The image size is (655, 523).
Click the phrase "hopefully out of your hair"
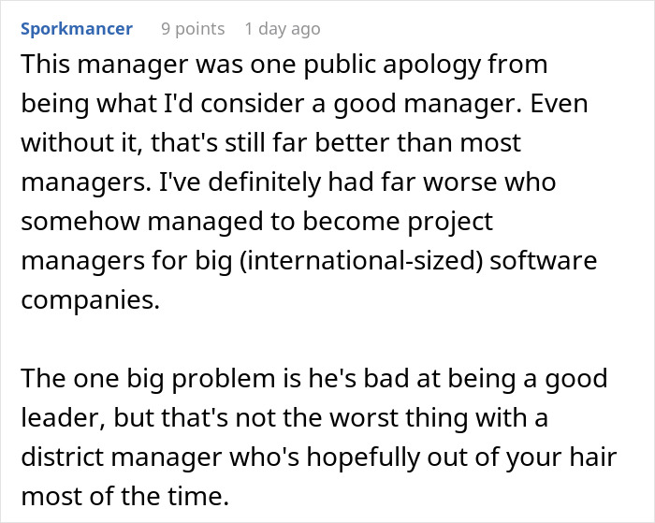[461, 458]
